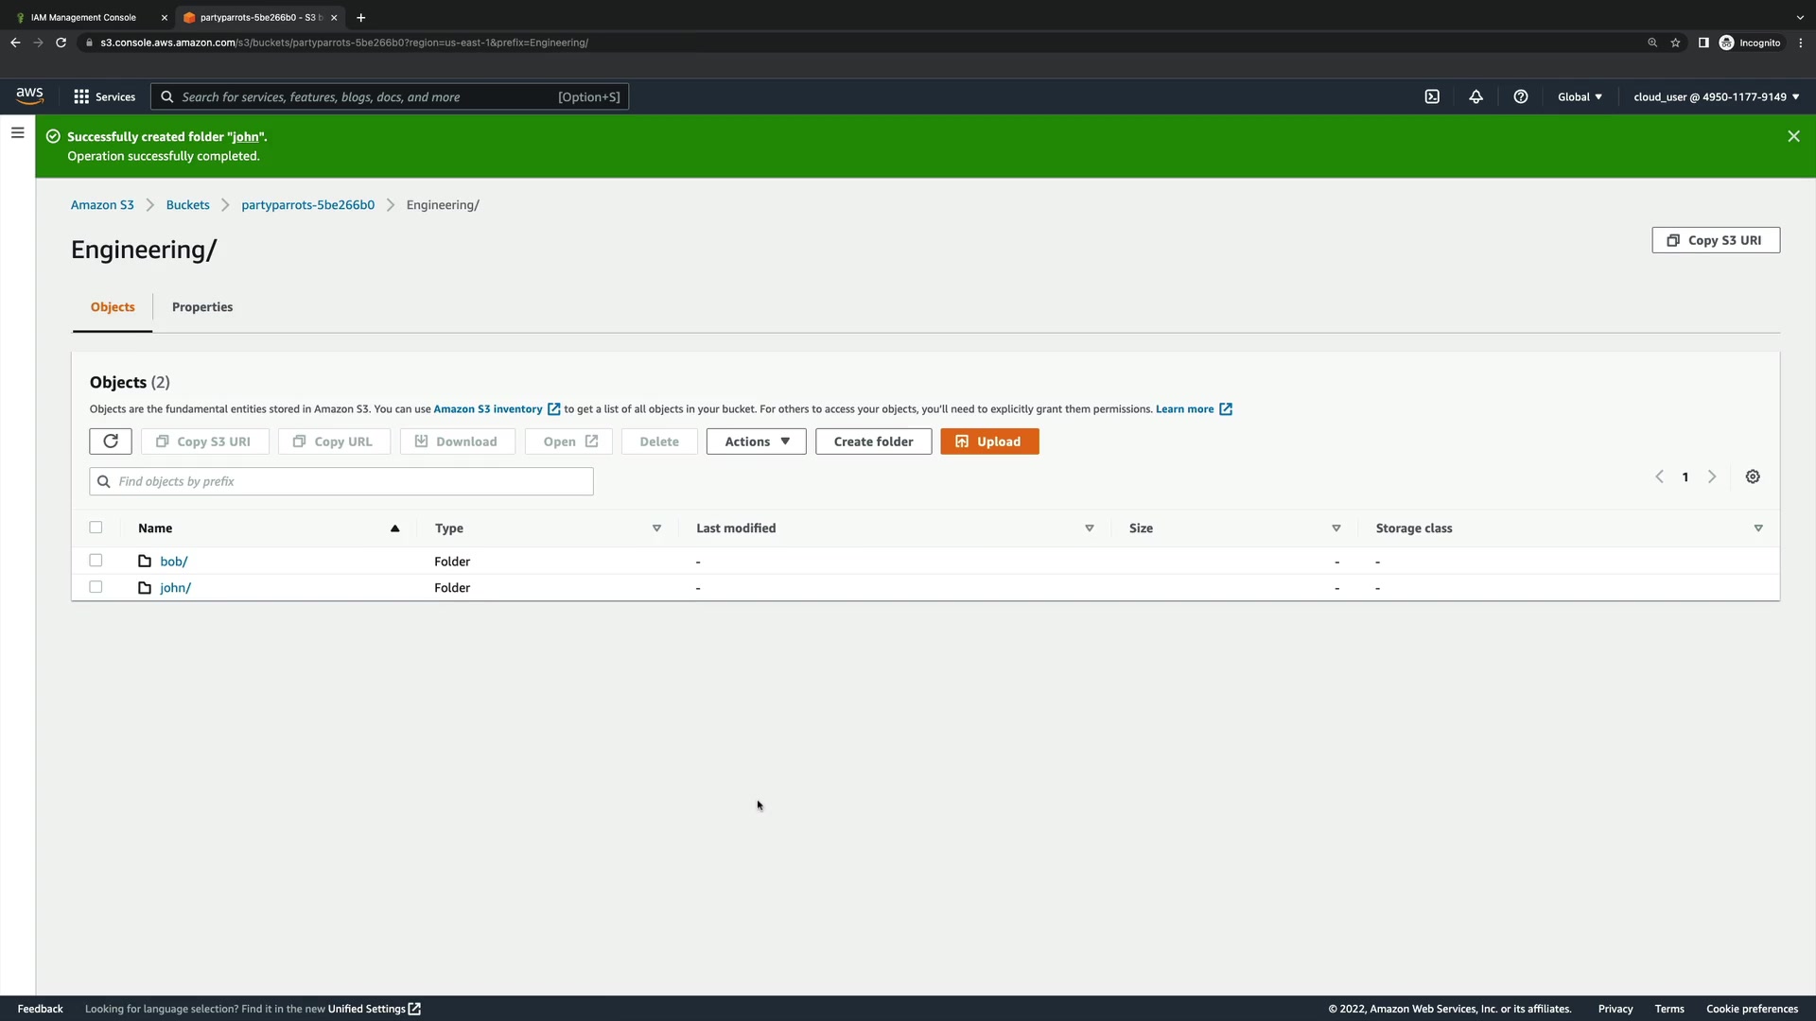Switch to IAM Management Console browser tab

[x=83, y=17]
